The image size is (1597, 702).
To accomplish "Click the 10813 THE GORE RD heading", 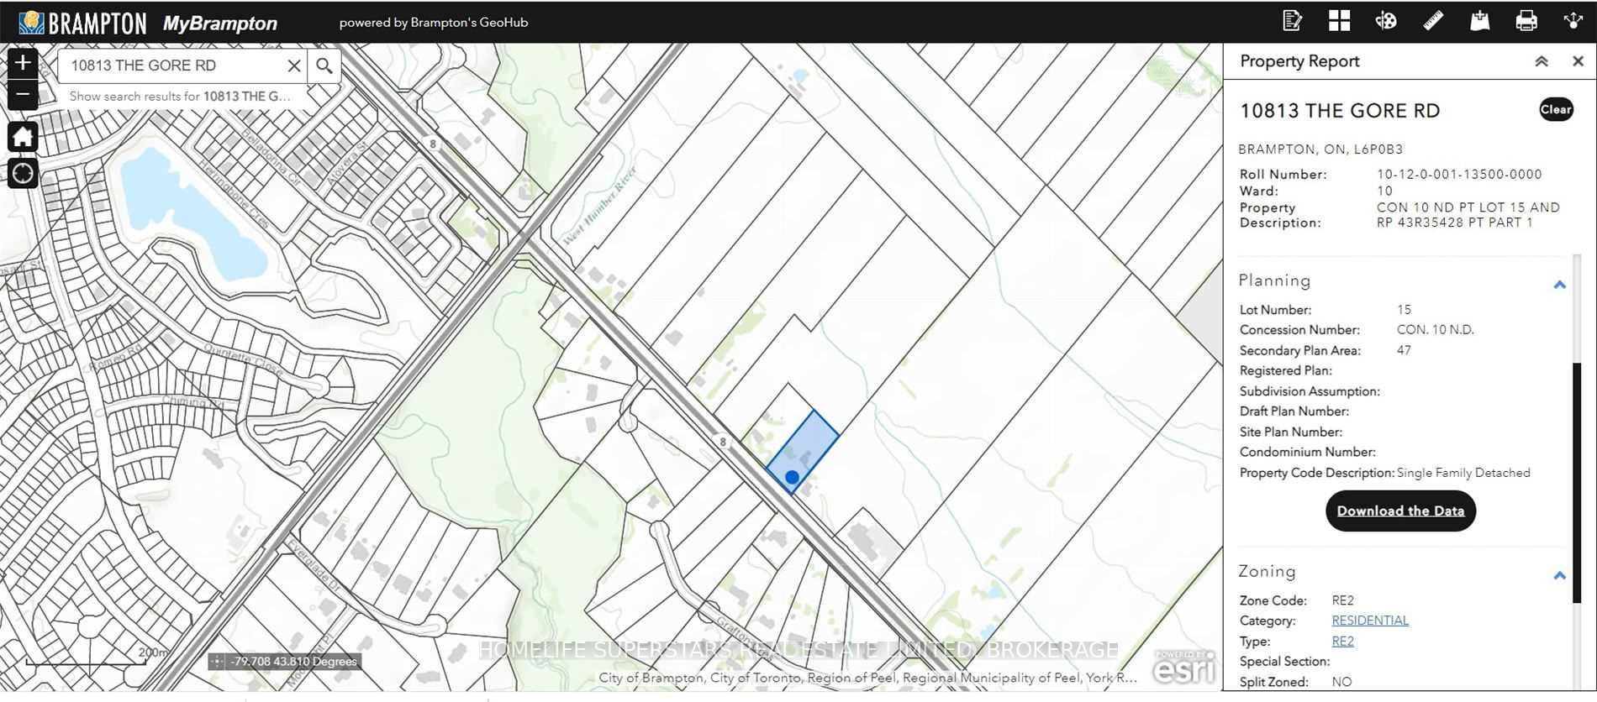I will pyautogui.click(x=1340, y=111).
